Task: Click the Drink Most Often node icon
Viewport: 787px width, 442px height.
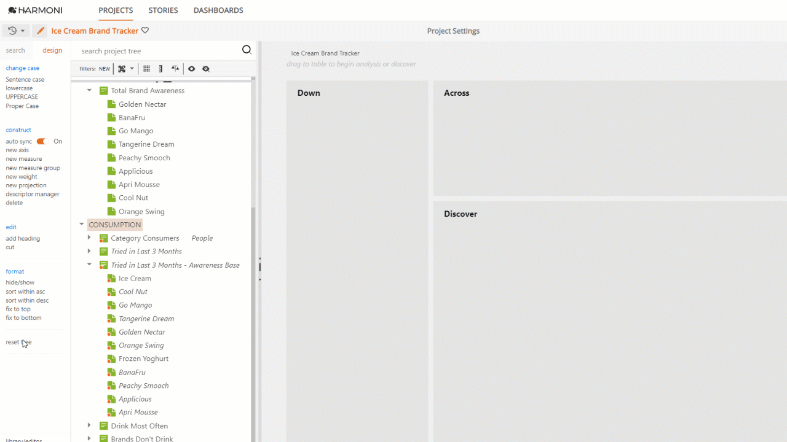Action: (x=103, y=426)
